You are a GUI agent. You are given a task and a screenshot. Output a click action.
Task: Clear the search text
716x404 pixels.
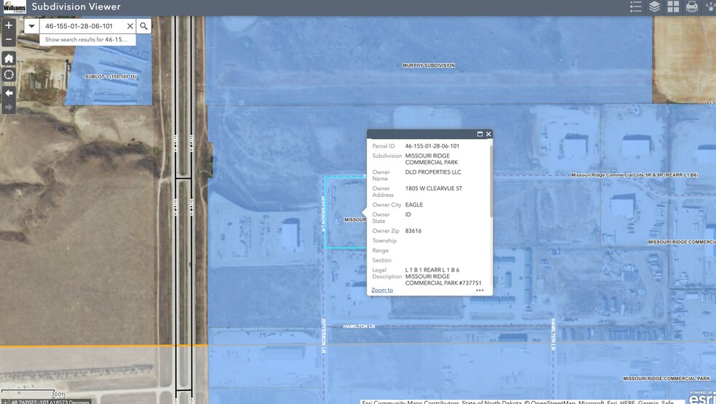coord(130,26)
